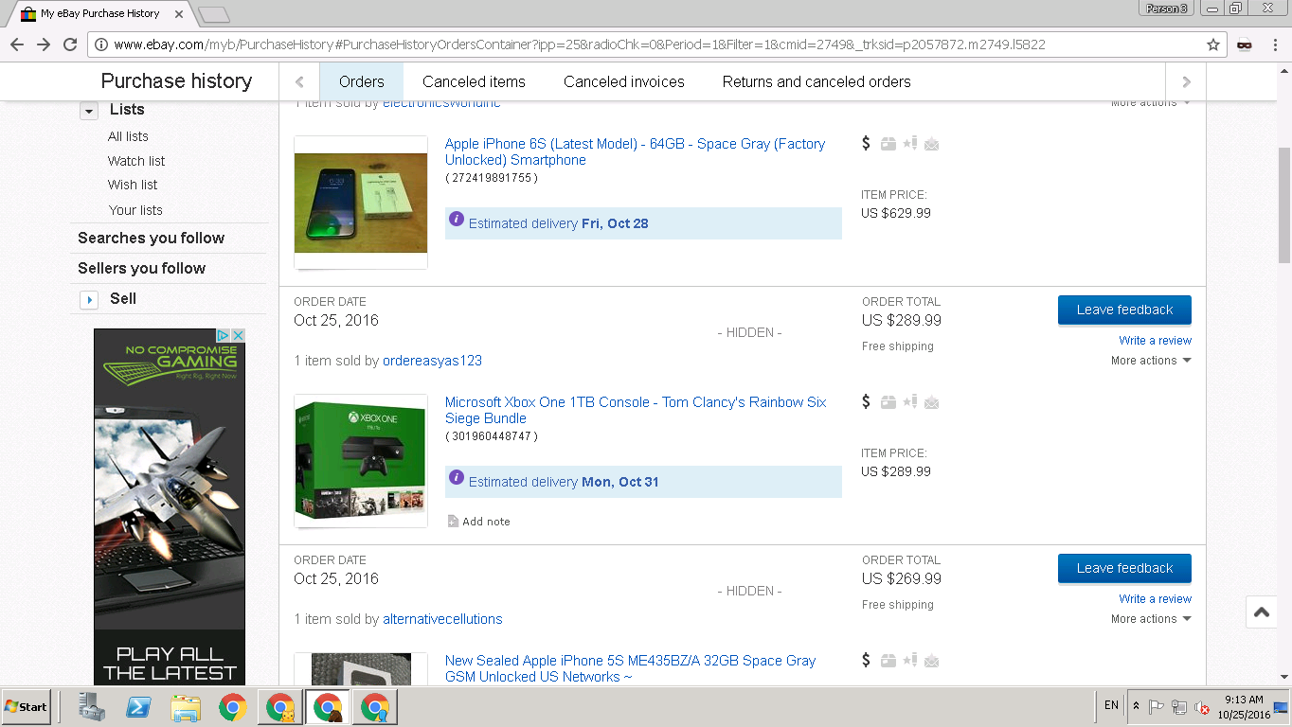
Task: Open the New Sealed Apple iPhone 5S listing
Action: tap(630, 668)
